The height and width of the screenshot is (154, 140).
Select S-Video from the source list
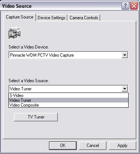69,96
